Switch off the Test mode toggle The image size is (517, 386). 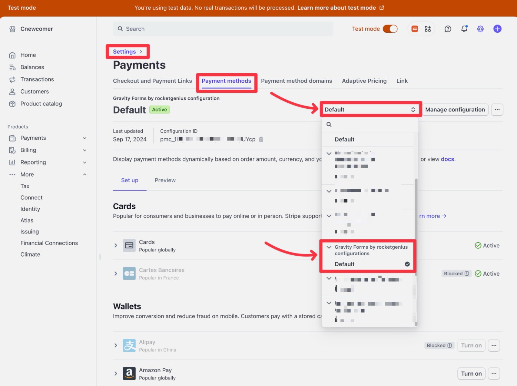point(390,29)
